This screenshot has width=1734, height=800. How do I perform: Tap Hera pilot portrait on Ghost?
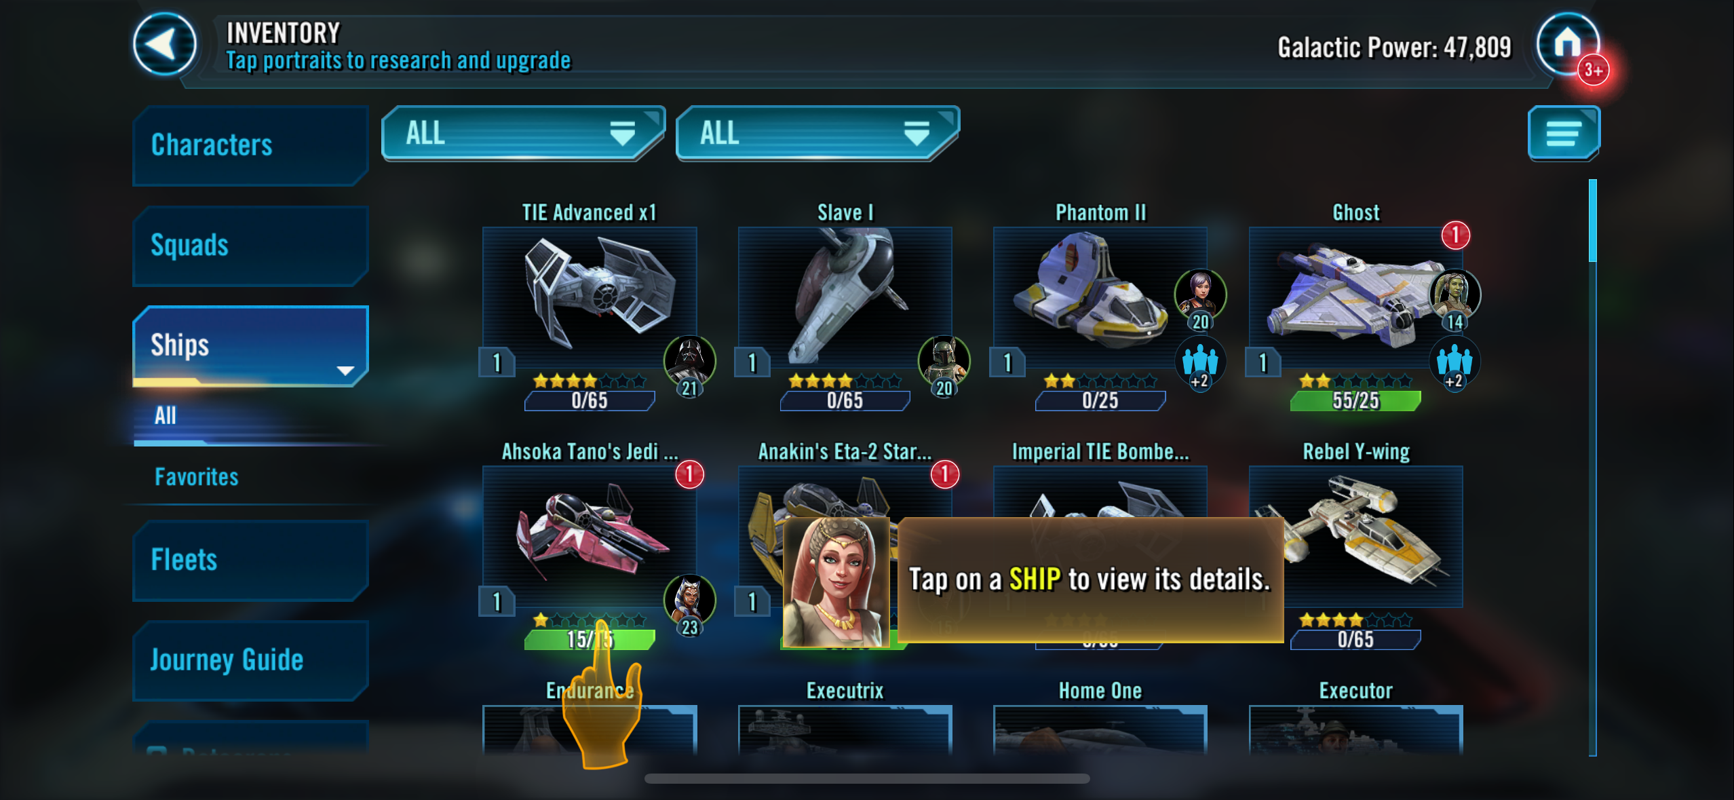(1454, 294)
